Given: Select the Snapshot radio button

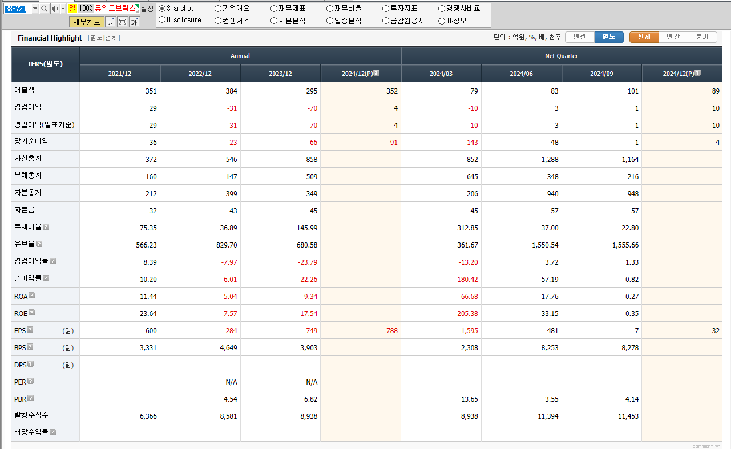Looking at the screenshot, I should point(162,9).
